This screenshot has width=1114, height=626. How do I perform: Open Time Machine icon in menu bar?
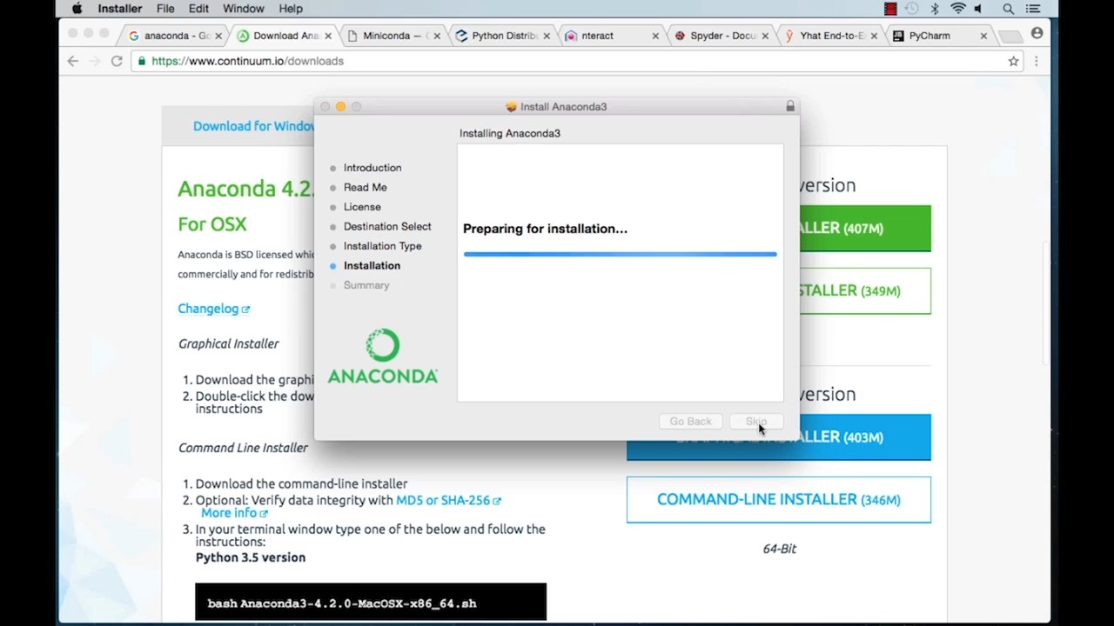pyautogui.click(x=911, y=9)
